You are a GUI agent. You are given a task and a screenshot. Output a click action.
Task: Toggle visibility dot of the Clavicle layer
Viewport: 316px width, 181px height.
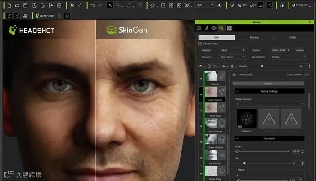201,79
